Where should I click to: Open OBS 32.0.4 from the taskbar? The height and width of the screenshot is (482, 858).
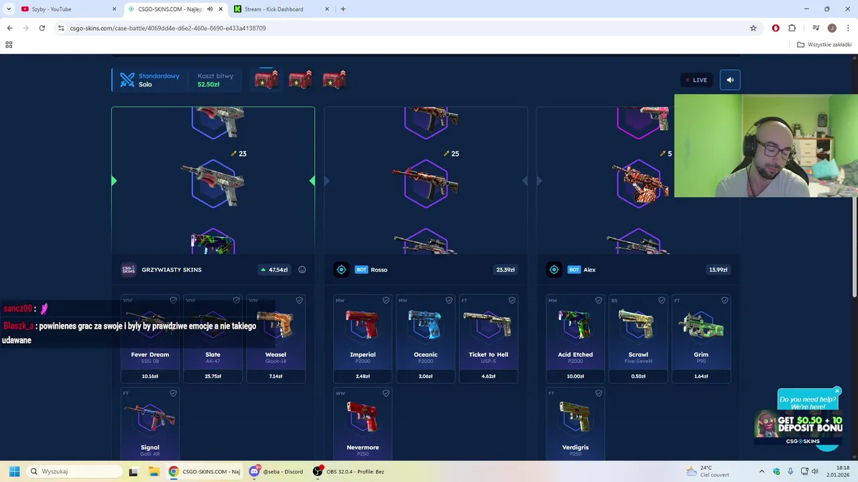click(x=349, y=471)
